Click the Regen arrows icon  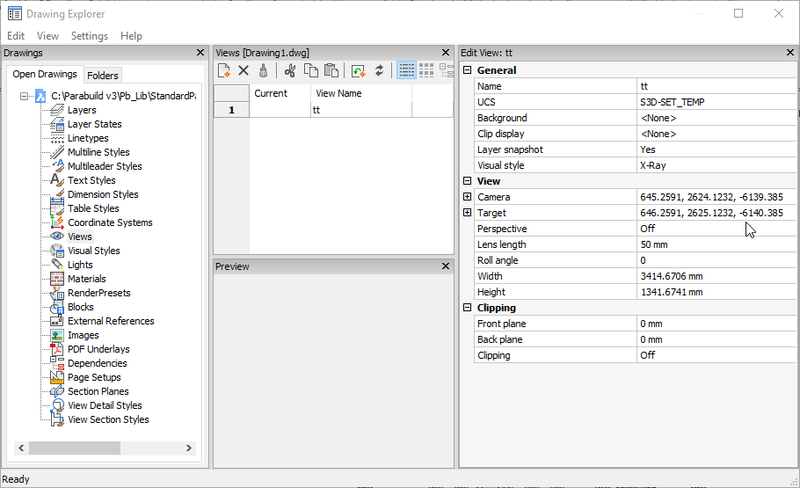click(380, 70)
